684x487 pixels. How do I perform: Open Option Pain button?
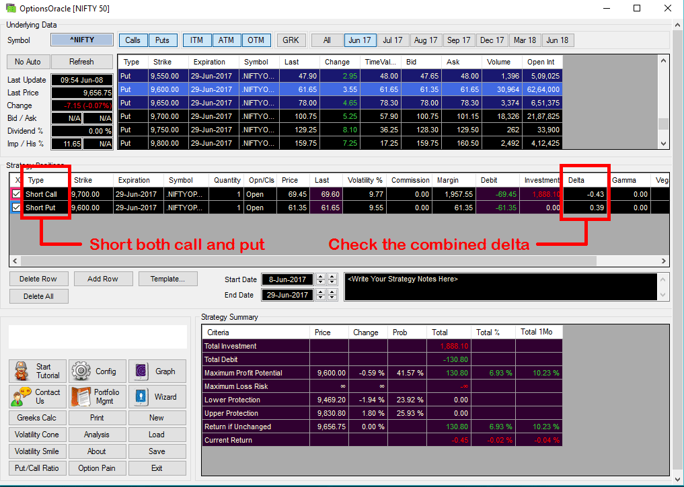tap(98, 468)
